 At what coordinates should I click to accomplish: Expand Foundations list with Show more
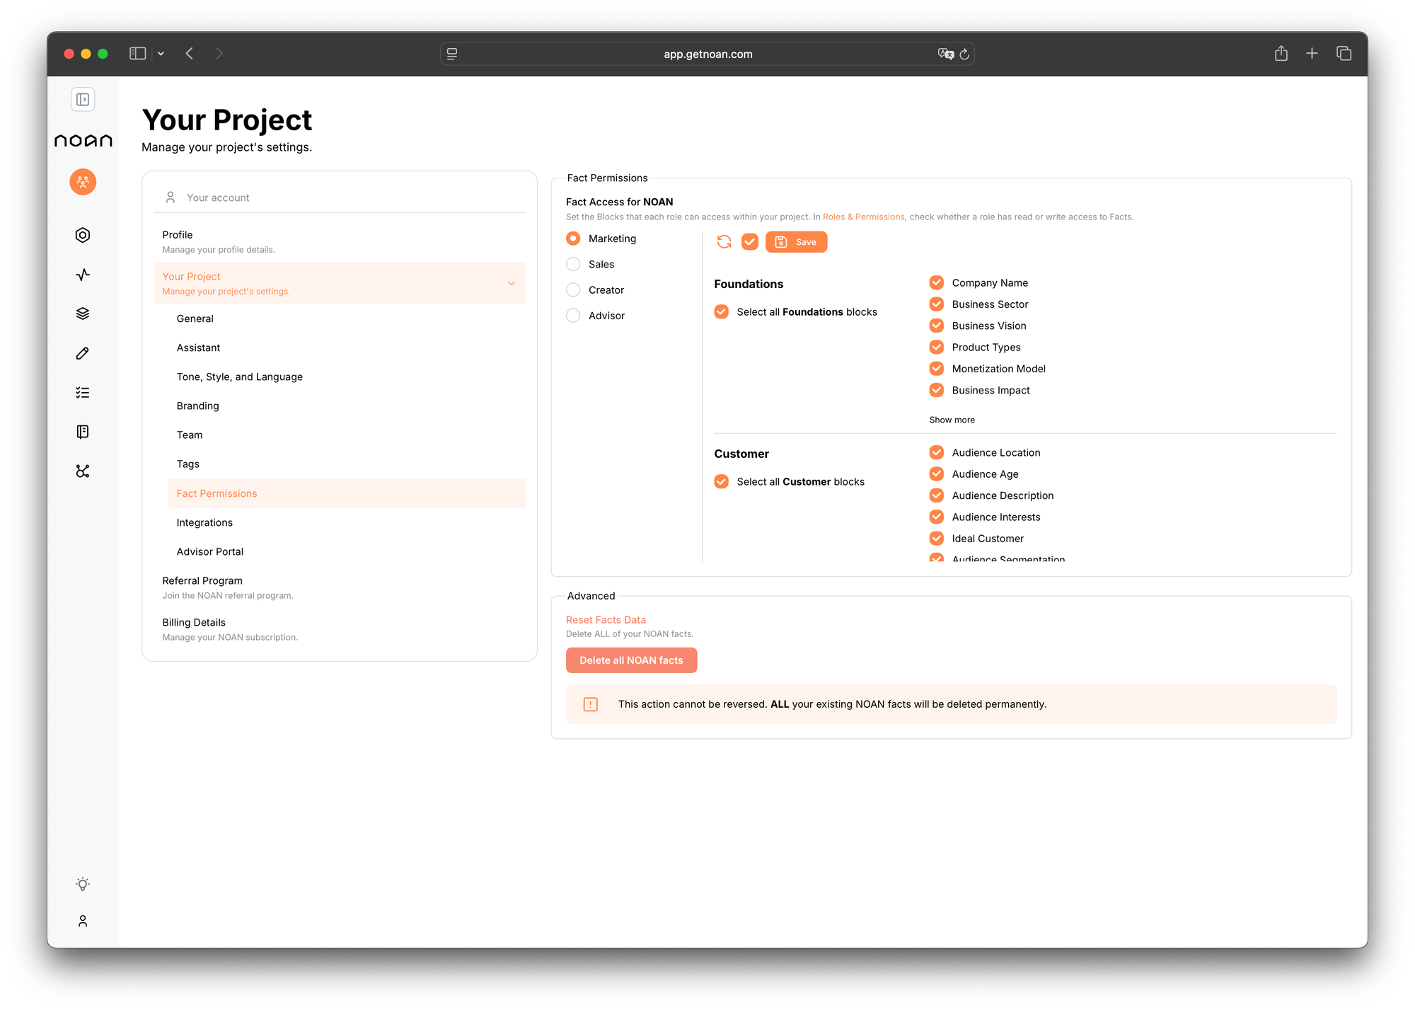[x=952, y=420]
